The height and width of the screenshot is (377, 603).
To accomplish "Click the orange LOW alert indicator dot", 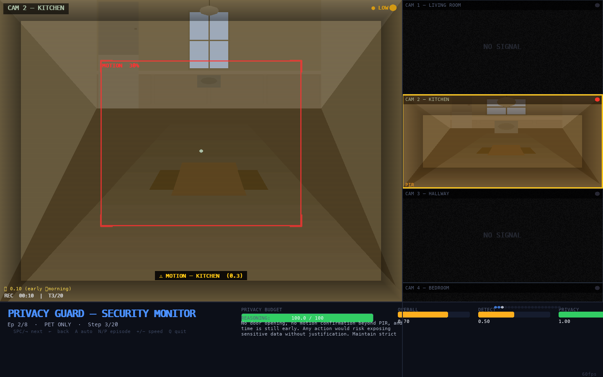I will pos(393,8).
